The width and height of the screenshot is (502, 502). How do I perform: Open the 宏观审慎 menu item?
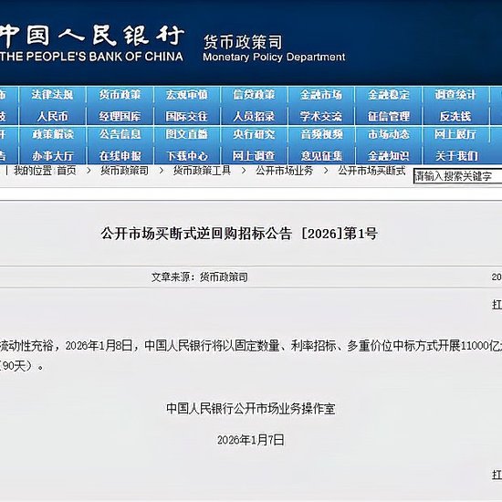(187, 95)
